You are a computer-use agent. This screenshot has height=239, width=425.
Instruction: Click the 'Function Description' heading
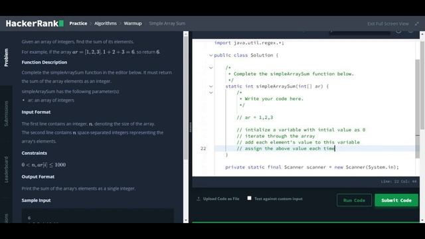click(x=44, y=62)
